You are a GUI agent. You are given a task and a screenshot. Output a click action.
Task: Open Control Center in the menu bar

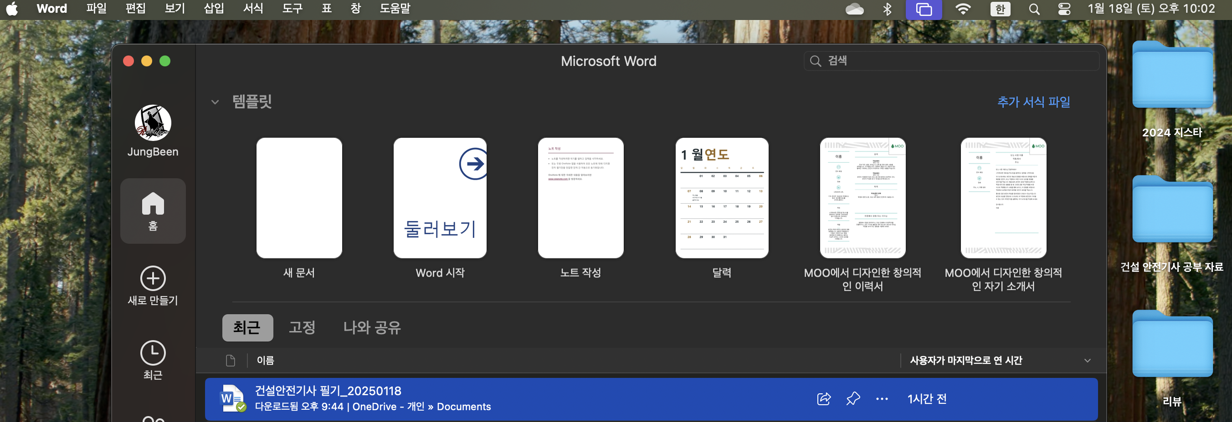[1064, 9]
